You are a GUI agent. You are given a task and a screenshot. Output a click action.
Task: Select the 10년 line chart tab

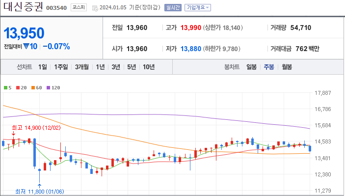(149, 67)
